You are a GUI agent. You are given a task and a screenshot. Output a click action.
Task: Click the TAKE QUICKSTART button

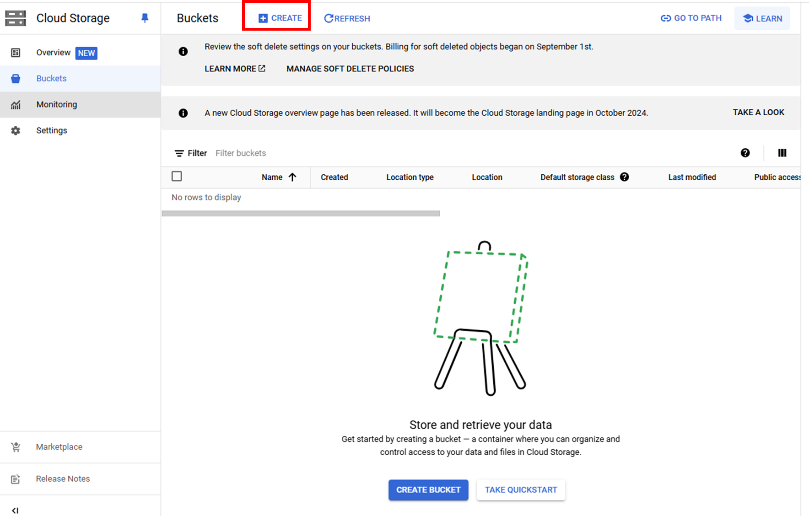point(521,490)
